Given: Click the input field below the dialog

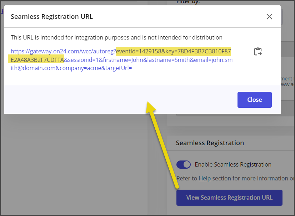Looking at the screenshot, I should pos(235,115).
